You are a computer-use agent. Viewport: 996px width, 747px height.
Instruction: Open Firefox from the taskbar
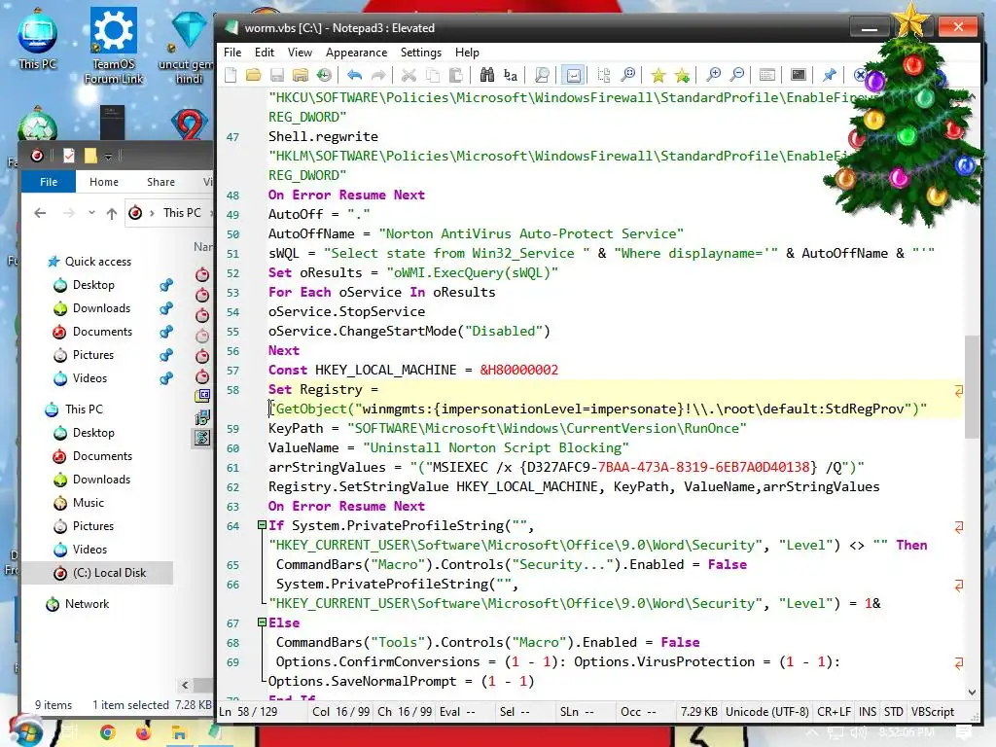144,733
